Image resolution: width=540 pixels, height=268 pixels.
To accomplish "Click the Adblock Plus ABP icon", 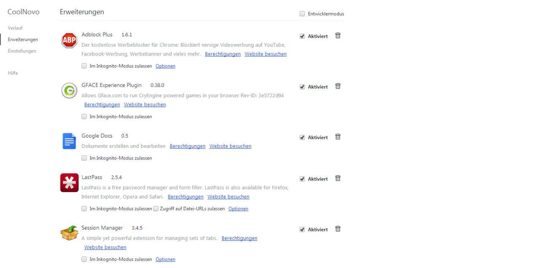I will point(69,40).
